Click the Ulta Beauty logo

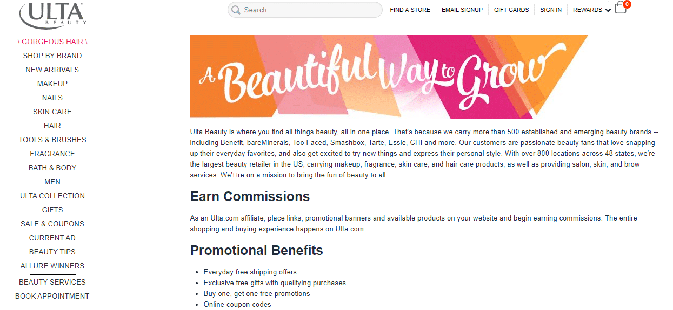coord(52,15)
